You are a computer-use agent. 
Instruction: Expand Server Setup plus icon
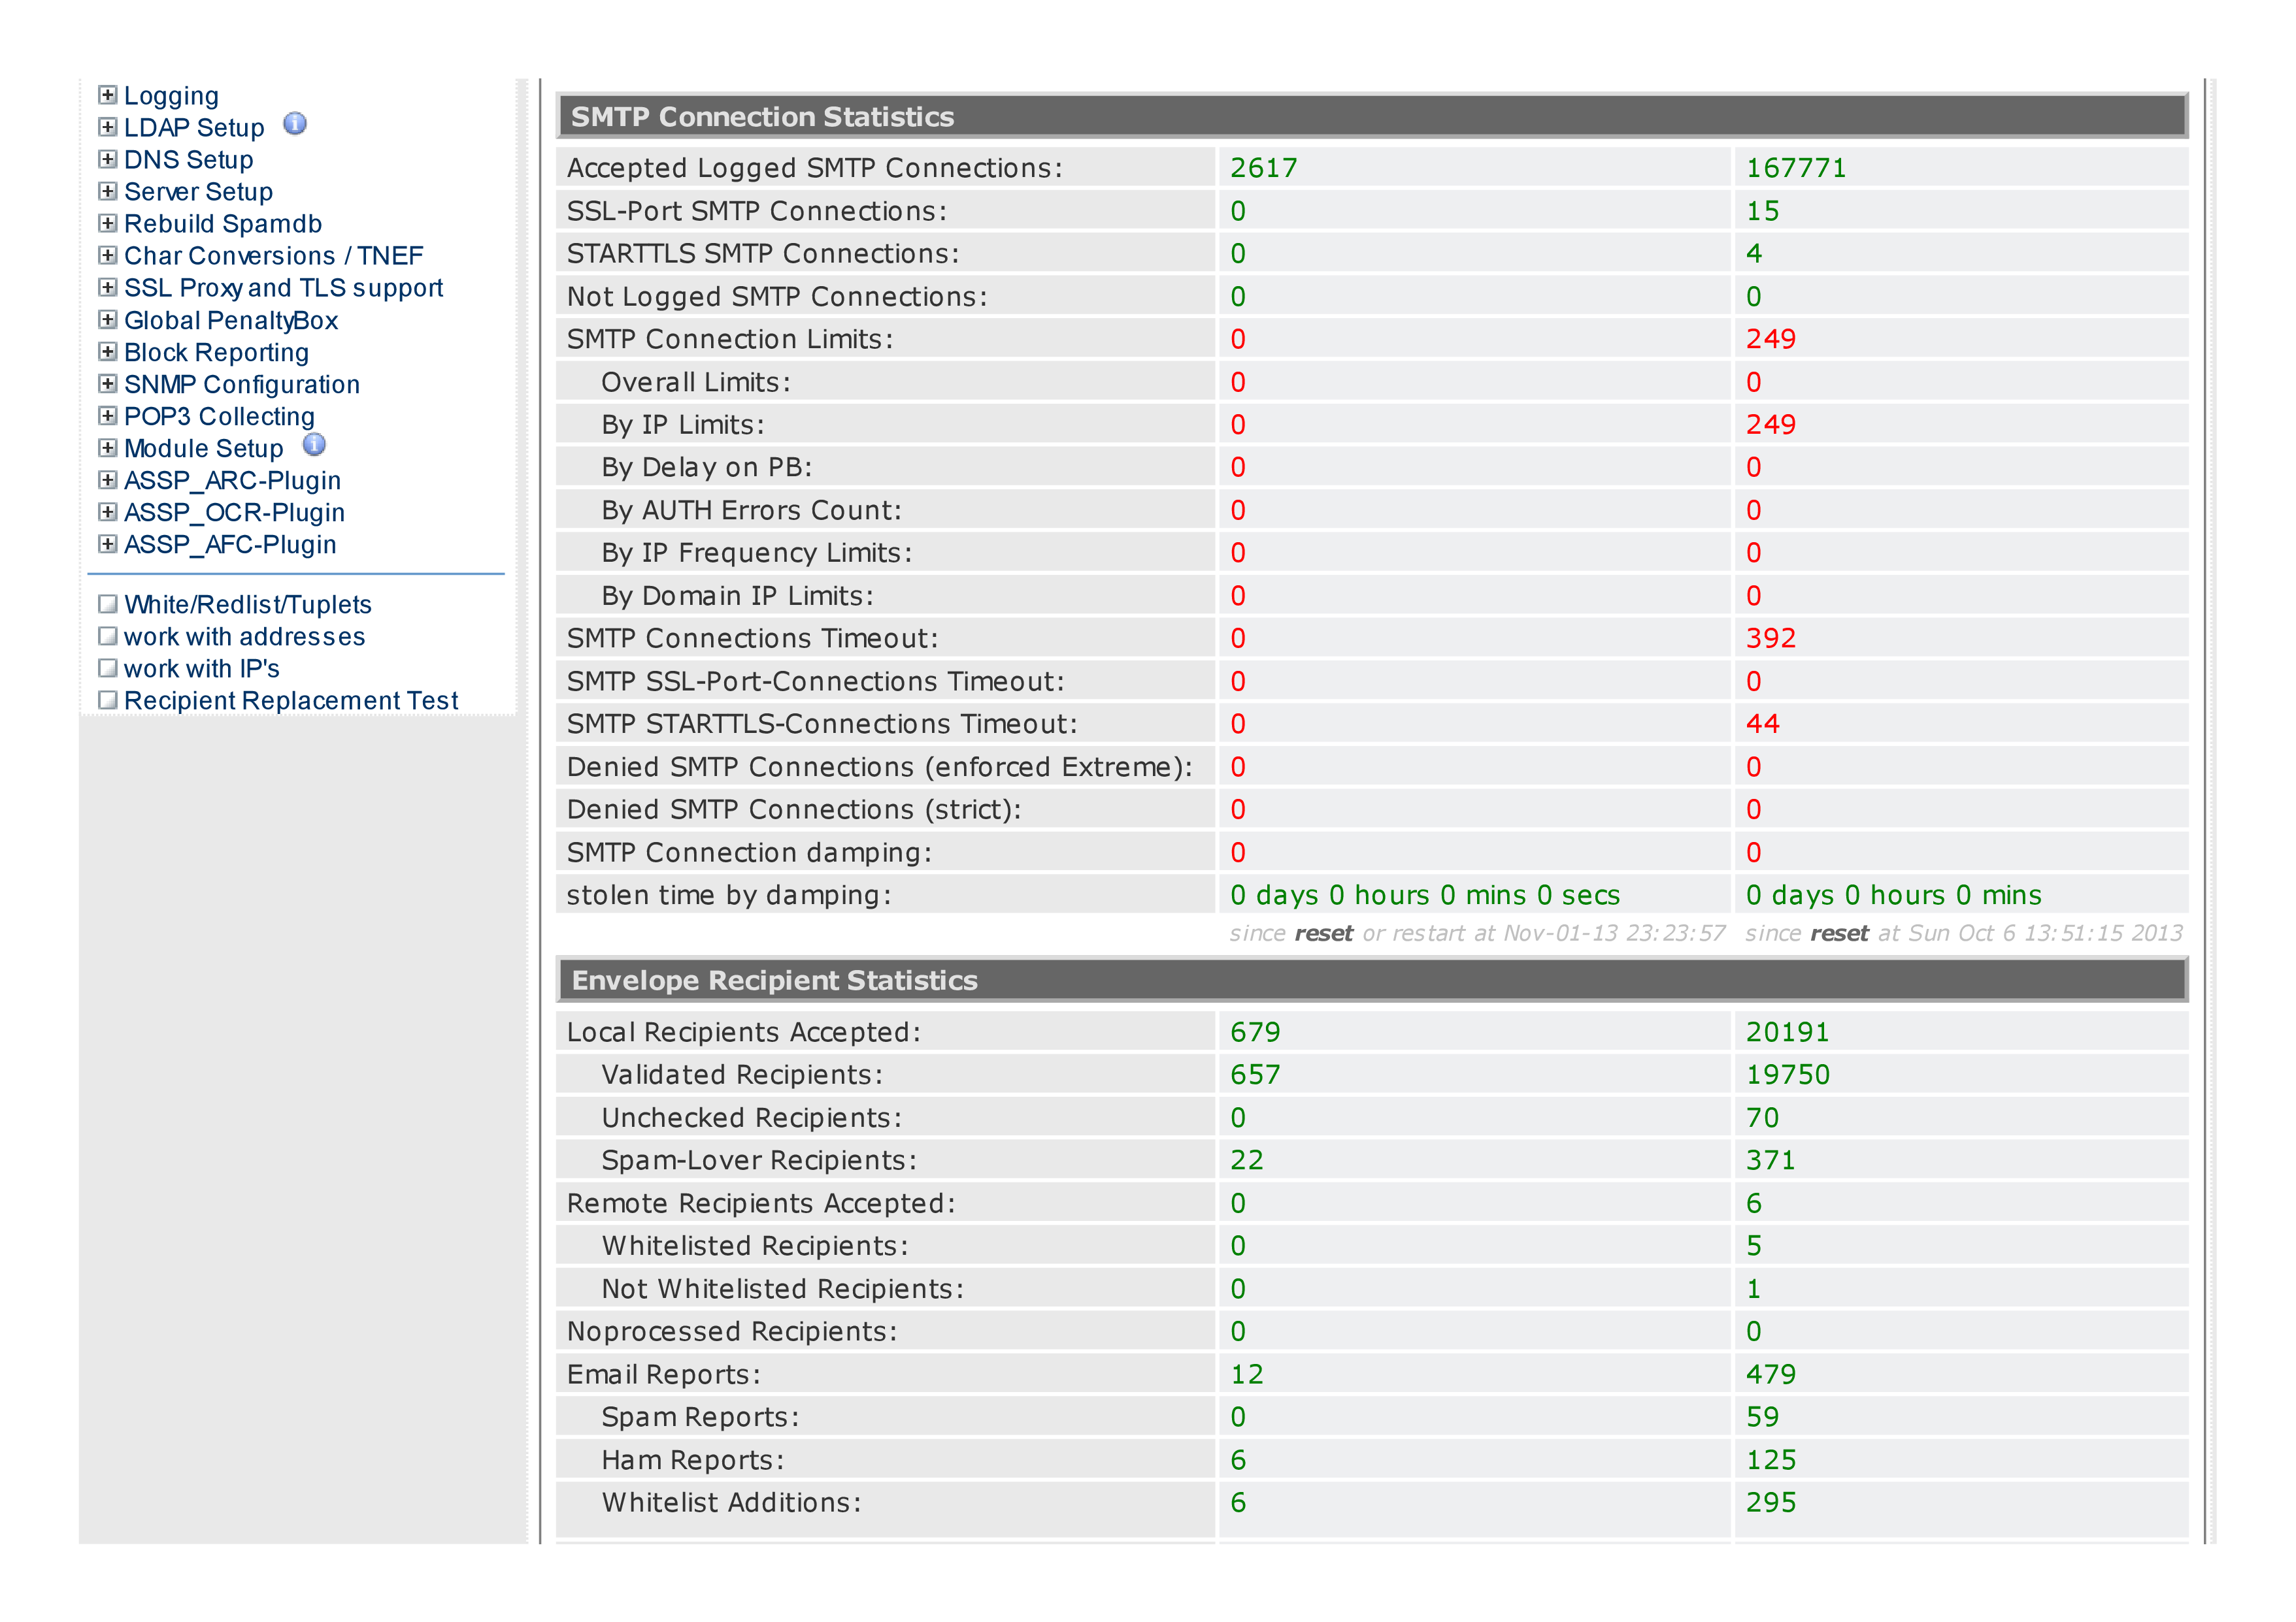[108, 191]
